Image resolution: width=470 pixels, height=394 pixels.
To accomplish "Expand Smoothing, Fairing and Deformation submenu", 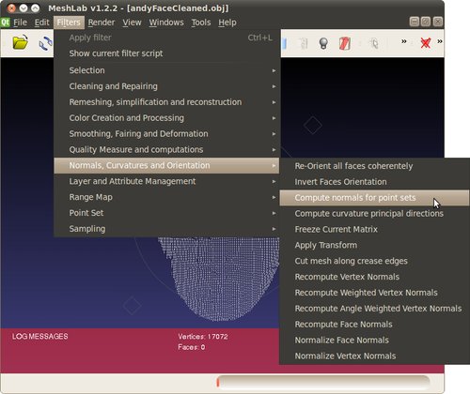I will click(x=167, y=134).
